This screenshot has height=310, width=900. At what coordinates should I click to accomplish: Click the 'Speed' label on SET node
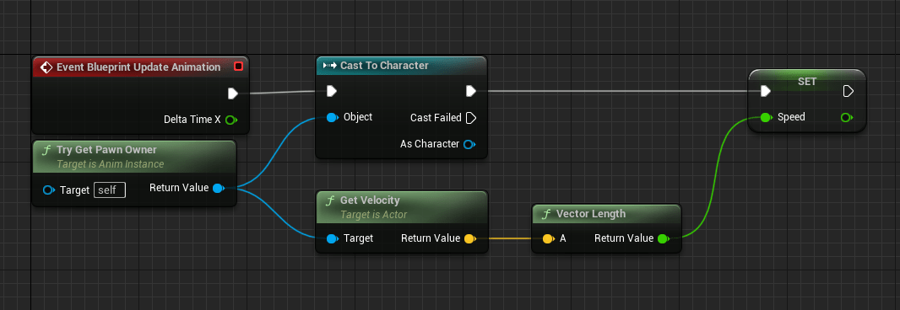tap(791, 117)
